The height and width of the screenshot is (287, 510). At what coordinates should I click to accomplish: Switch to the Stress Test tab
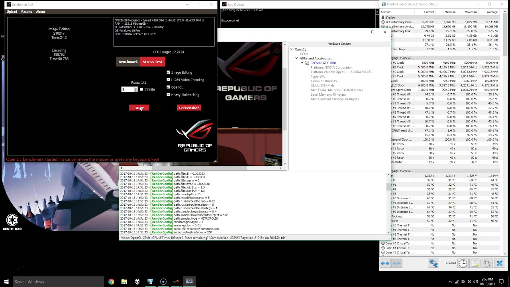tap(153, 62)
